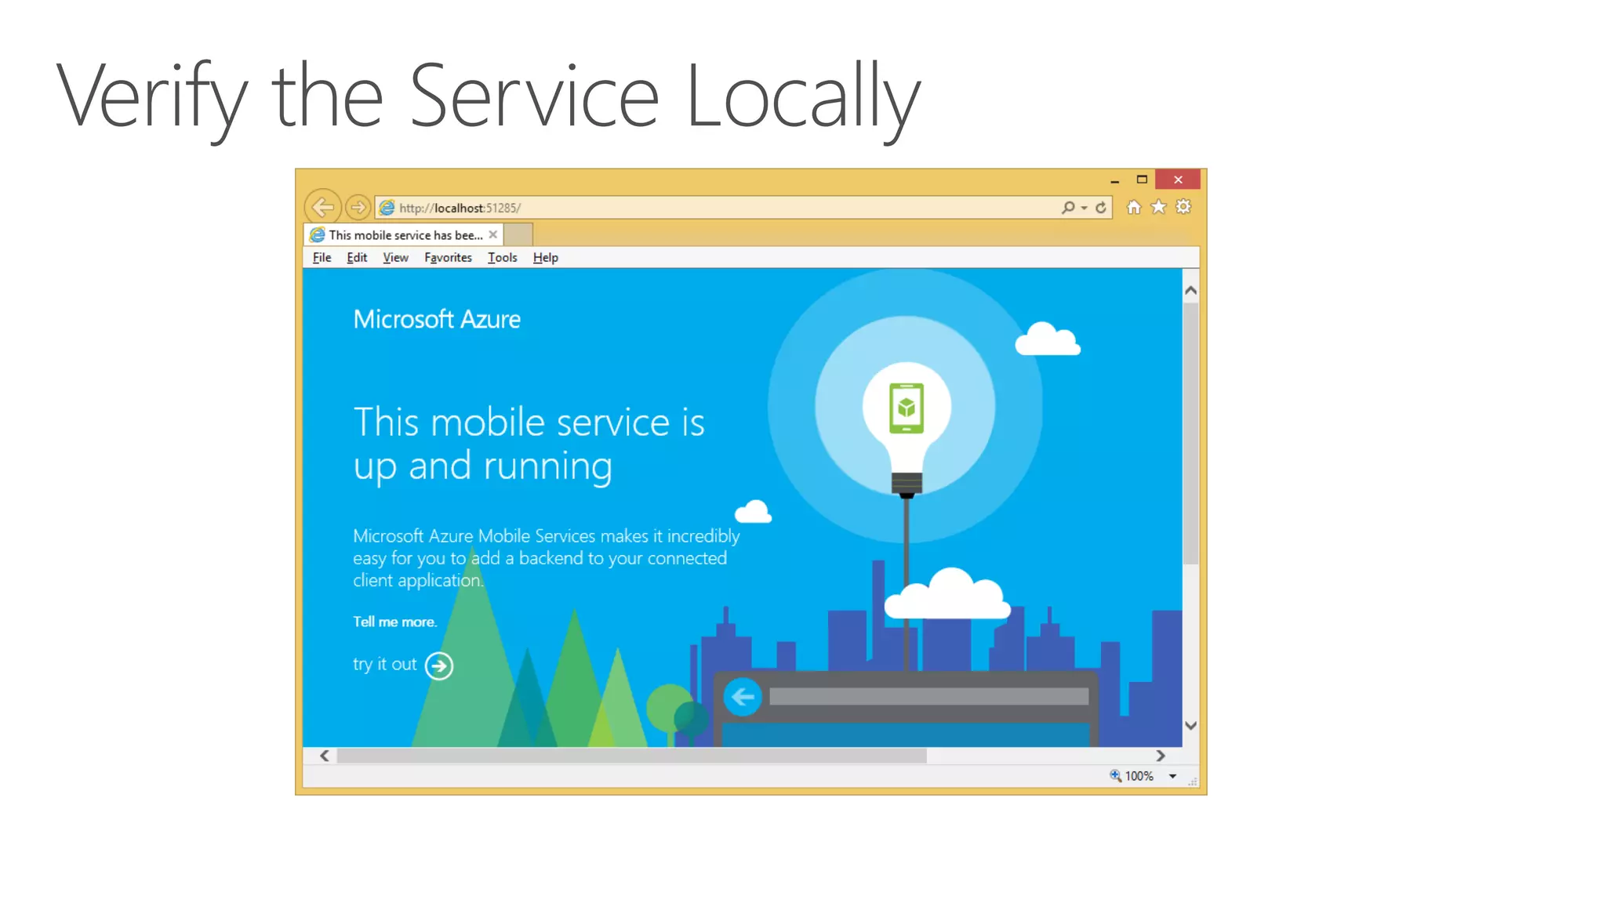Click the Refresh page icon
Viewport: 1606px width, 903px height.
[1101, 208]
